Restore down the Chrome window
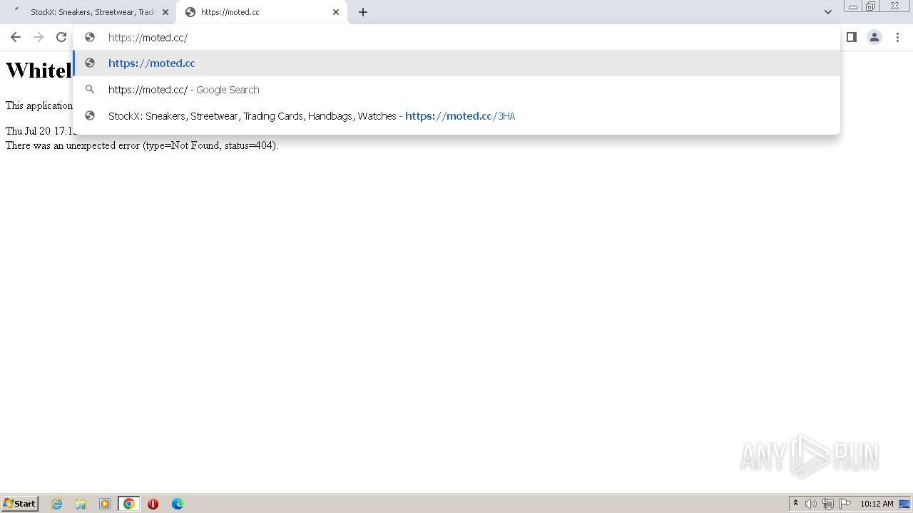 (871, 6)
